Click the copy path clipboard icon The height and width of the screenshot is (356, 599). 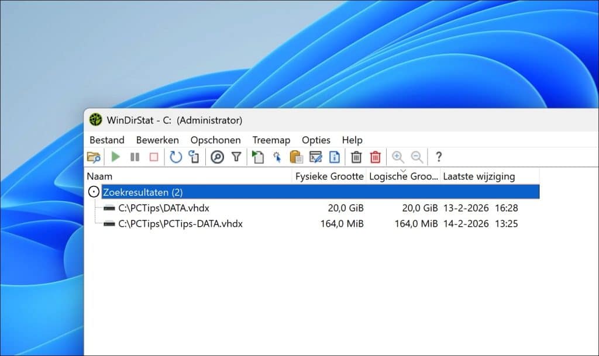point(296,157)
